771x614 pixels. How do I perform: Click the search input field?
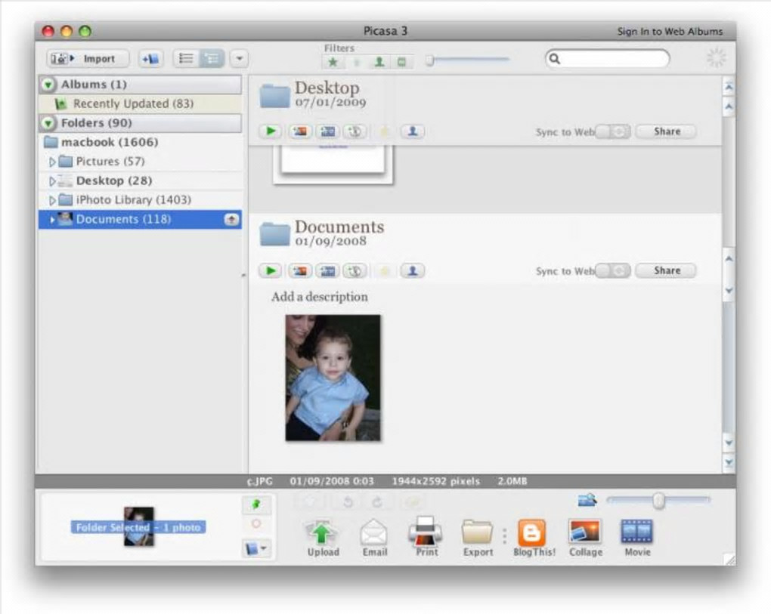coord(614,58)
